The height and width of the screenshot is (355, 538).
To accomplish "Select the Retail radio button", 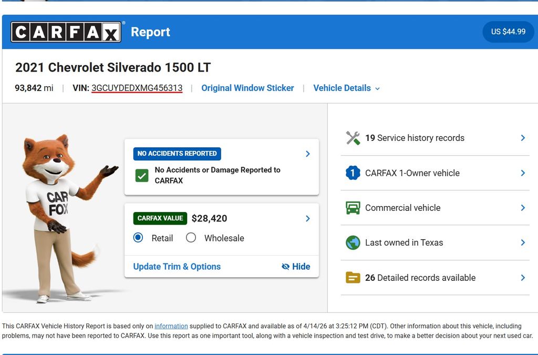I will (138, 238).
